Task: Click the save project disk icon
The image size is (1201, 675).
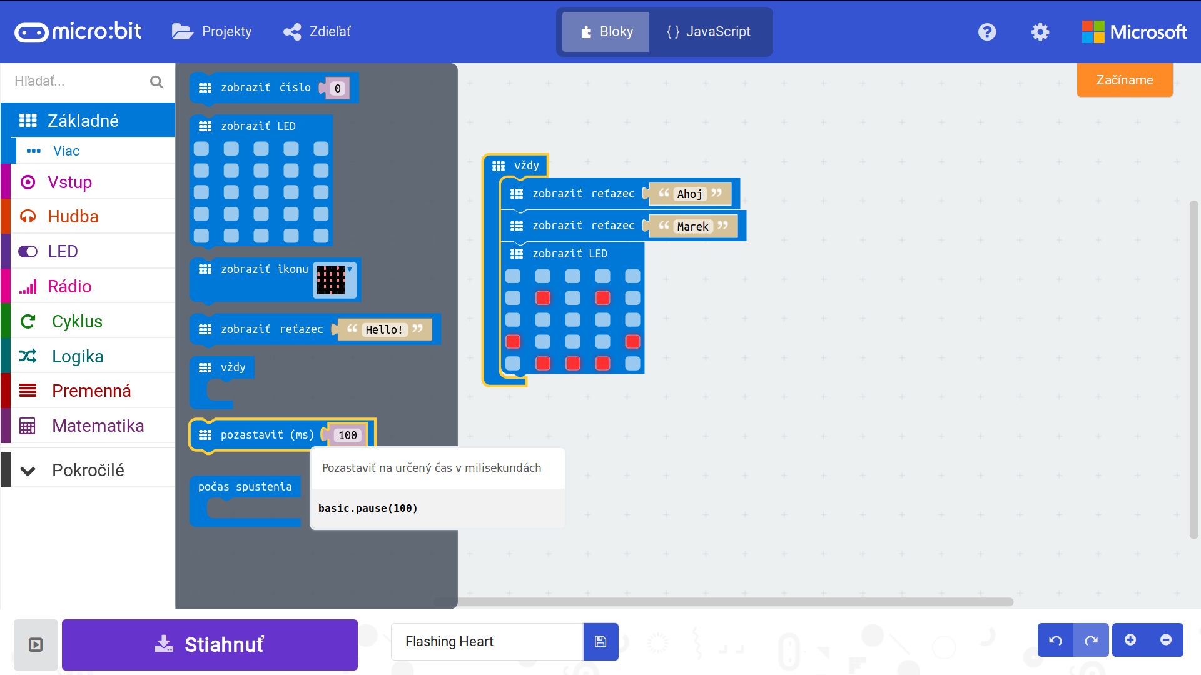Action: pyautogui.click(x=600, y=642)
